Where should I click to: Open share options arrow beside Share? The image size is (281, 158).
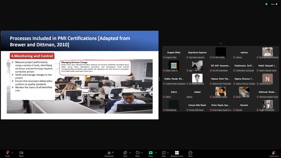[x=156, y=153]
